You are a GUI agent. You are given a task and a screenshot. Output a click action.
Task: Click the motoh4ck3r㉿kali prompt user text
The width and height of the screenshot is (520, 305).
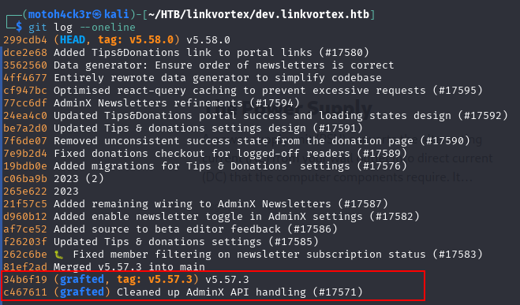click(79, 14)
